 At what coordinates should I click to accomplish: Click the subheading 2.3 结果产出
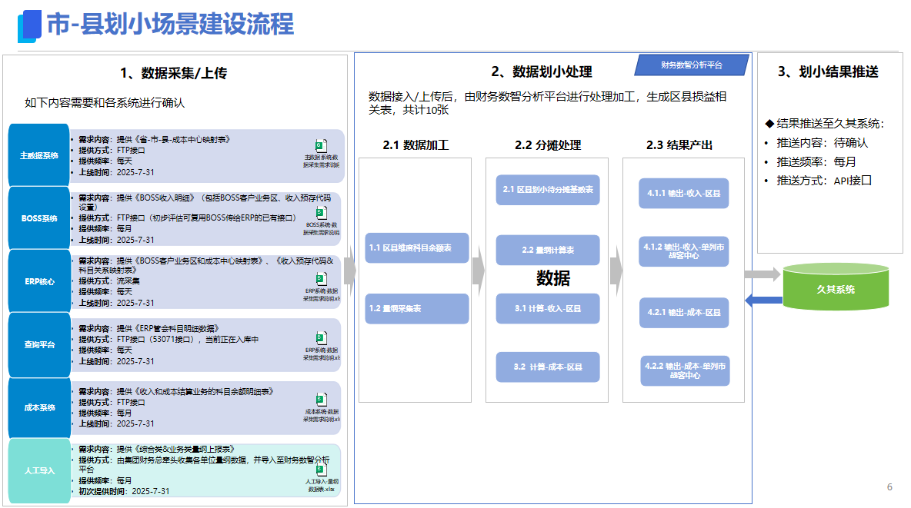679,145
